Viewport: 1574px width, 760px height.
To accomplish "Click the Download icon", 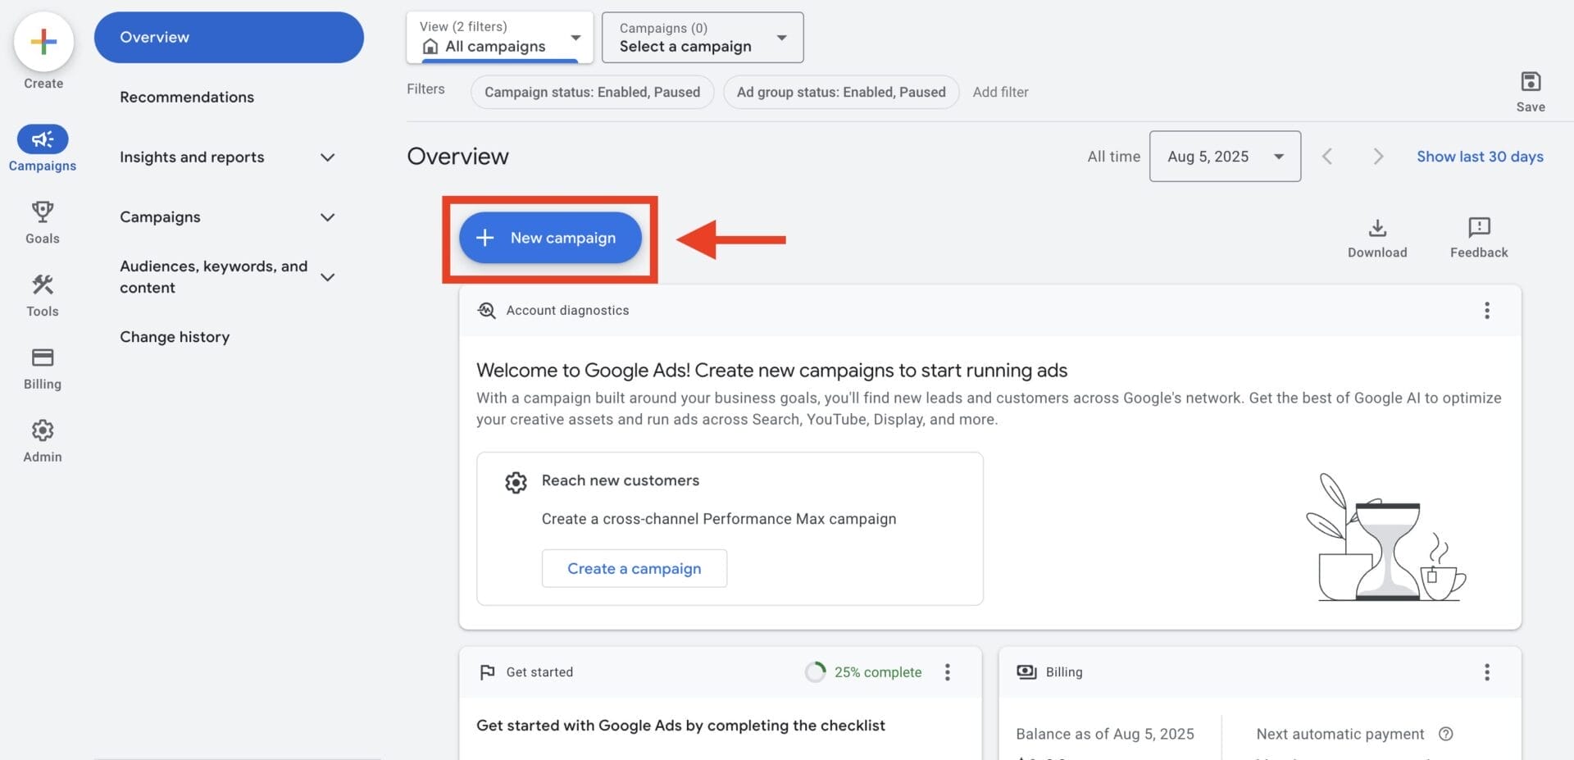I will pos(1377,227).
